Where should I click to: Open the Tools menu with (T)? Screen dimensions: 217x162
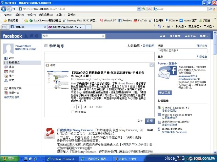(x=60, y=15)
